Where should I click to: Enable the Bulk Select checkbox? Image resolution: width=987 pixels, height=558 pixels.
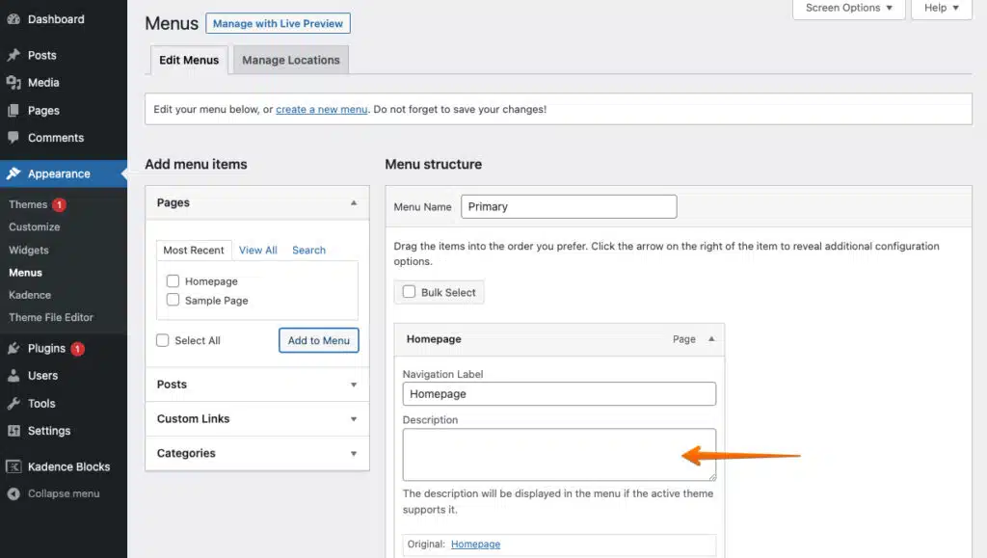(408, 291)
